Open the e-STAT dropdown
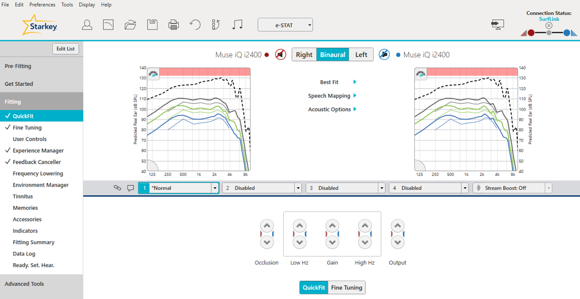The image size is (580, 299). click(x=285, y=25)
